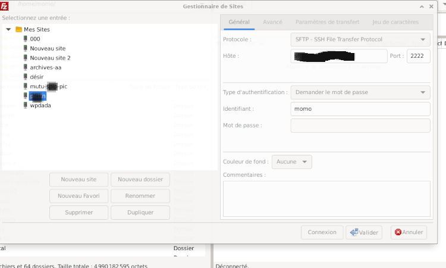The image size is (446, 268).
Task: Click the server icon beside Nouveau site 2
Action: (25, 58)
